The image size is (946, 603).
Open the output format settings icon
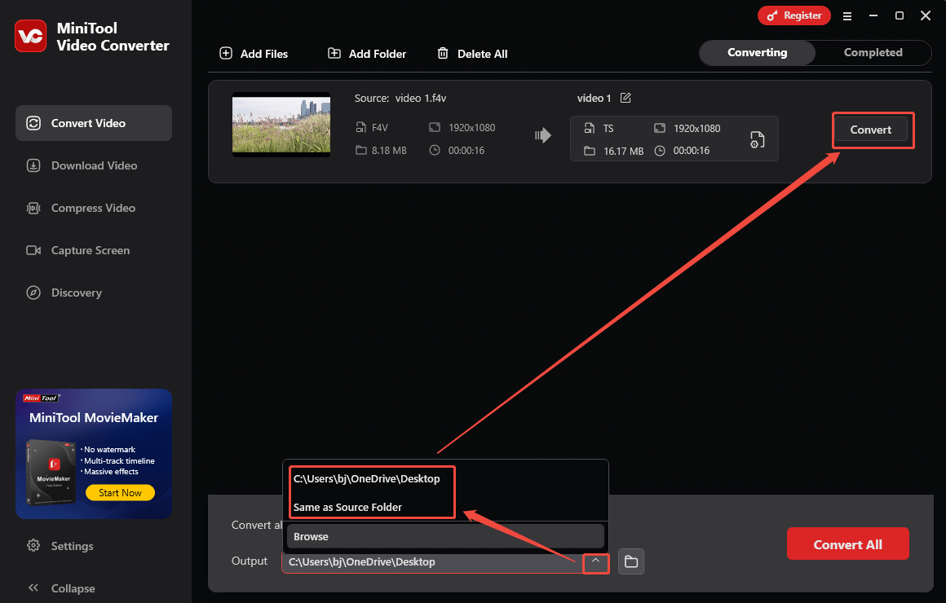(757, 139)
